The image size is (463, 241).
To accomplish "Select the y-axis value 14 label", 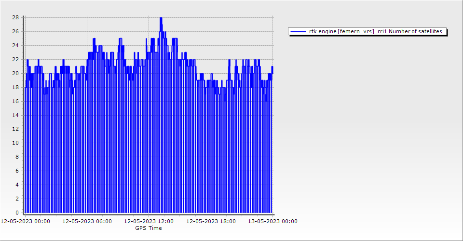I will (15, 115).
